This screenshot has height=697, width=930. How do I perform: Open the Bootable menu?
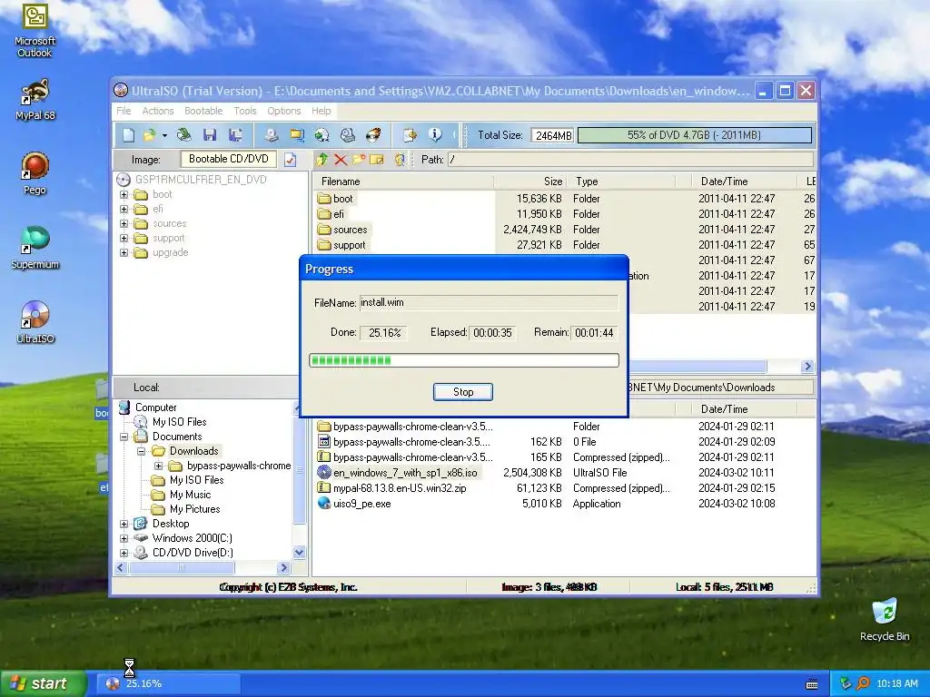click(x=203, y=111)
